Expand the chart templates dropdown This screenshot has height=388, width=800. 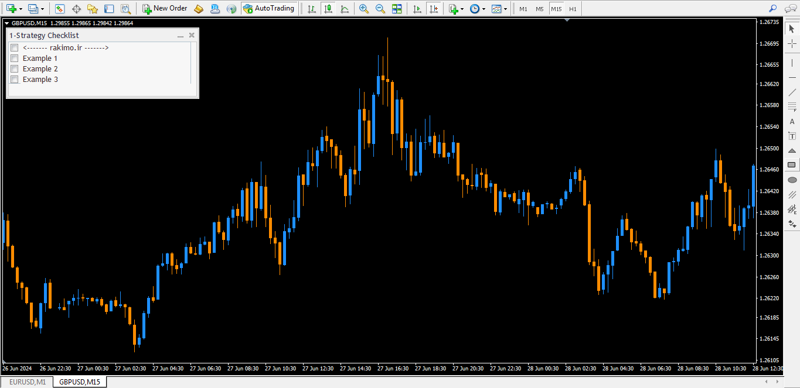506,9
